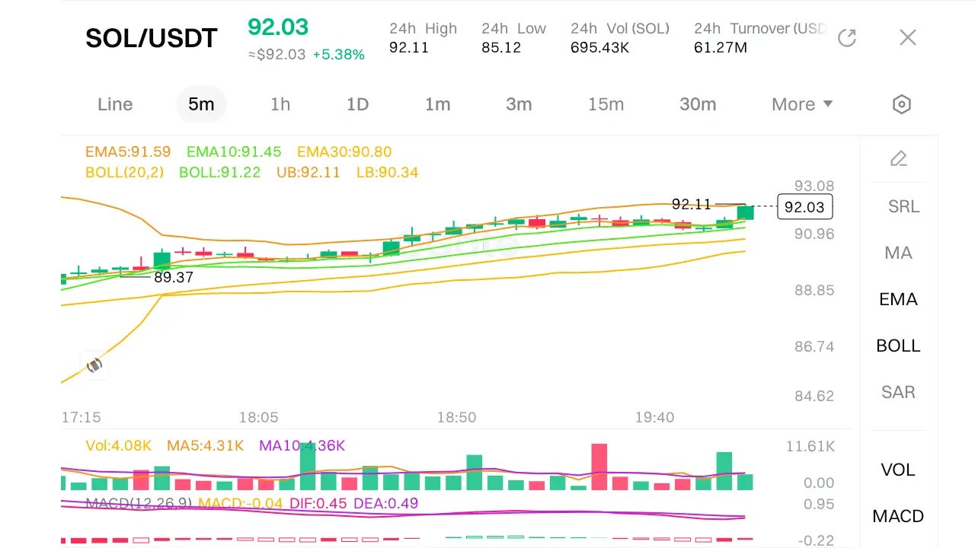
Task: Toggle the MACD sub-indicator
Action: [899, 516]
